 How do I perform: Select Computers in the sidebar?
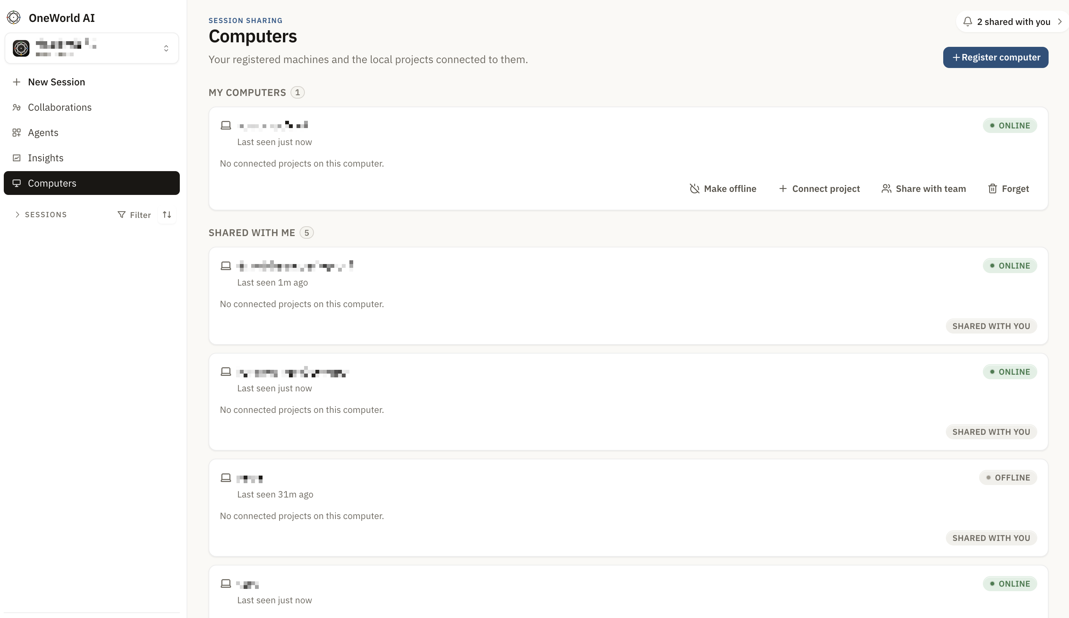click(92, 183)
